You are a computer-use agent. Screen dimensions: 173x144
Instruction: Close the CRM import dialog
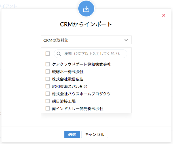(164, 15)
